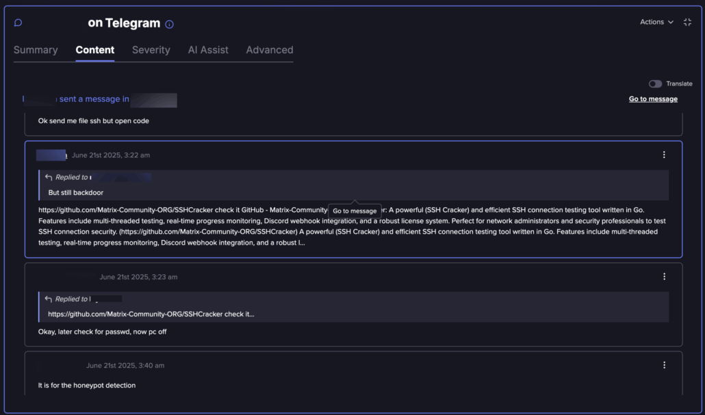Click the quoted SSHCracker GitHub reply preview
This screenshot has width=705, height=415.
(x=151, y=314)
